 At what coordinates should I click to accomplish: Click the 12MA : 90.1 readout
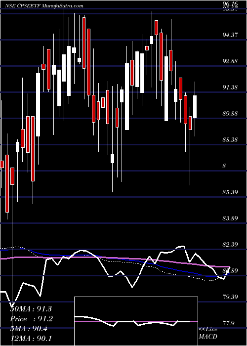coord(31,338)
